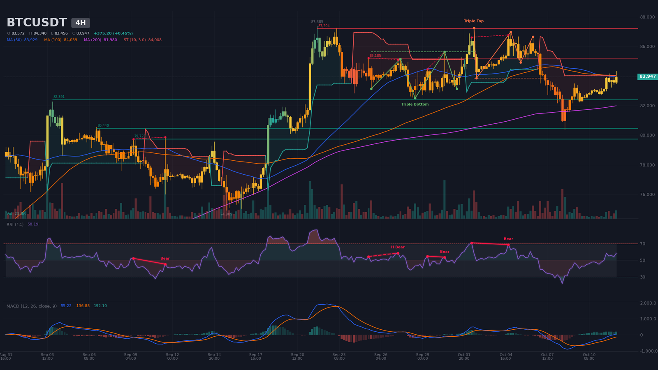Click the RSI 70 overbought axis label
The image size is (658, 370).
click(x=642, y=244)
